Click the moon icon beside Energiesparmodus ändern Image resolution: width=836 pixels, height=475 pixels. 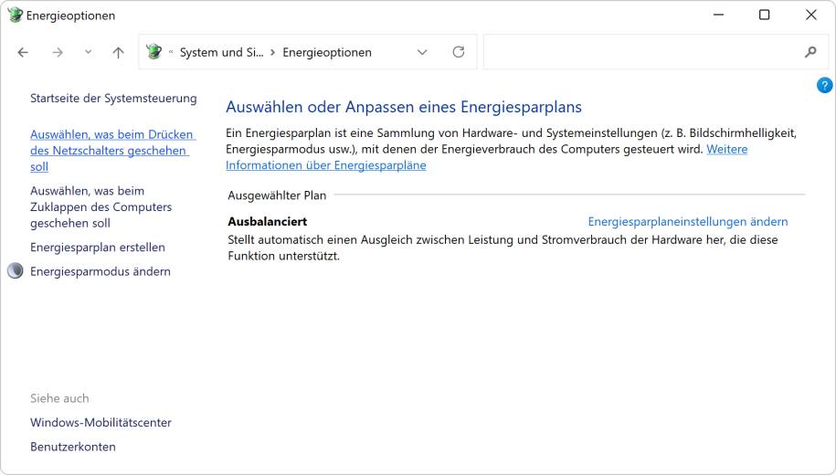[x=16, y=270]
